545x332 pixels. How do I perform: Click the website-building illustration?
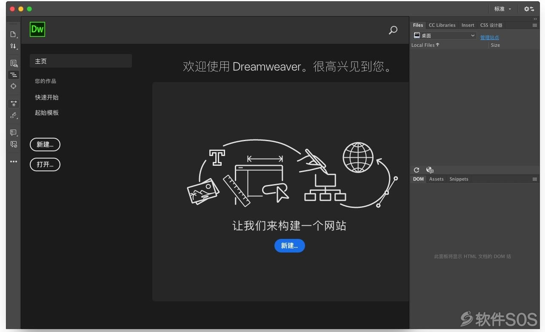293,174
